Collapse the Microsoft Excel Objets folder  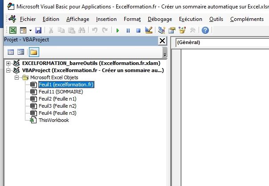16,78
